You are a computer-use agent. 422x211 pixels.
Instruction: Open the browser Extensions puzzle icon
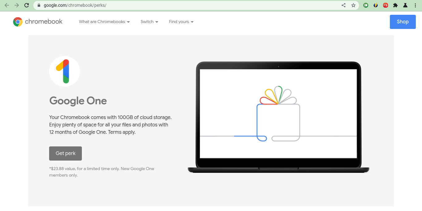point(395,5)
